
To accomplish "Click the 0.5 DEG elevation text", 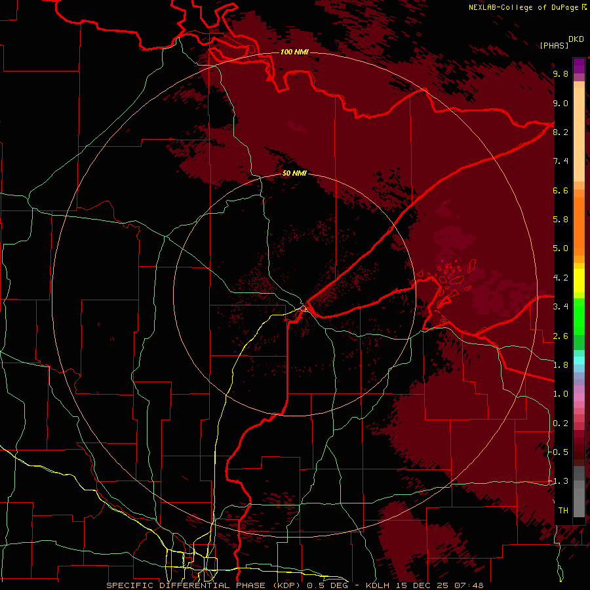I will pyautogui.click(x=328, y=585).
